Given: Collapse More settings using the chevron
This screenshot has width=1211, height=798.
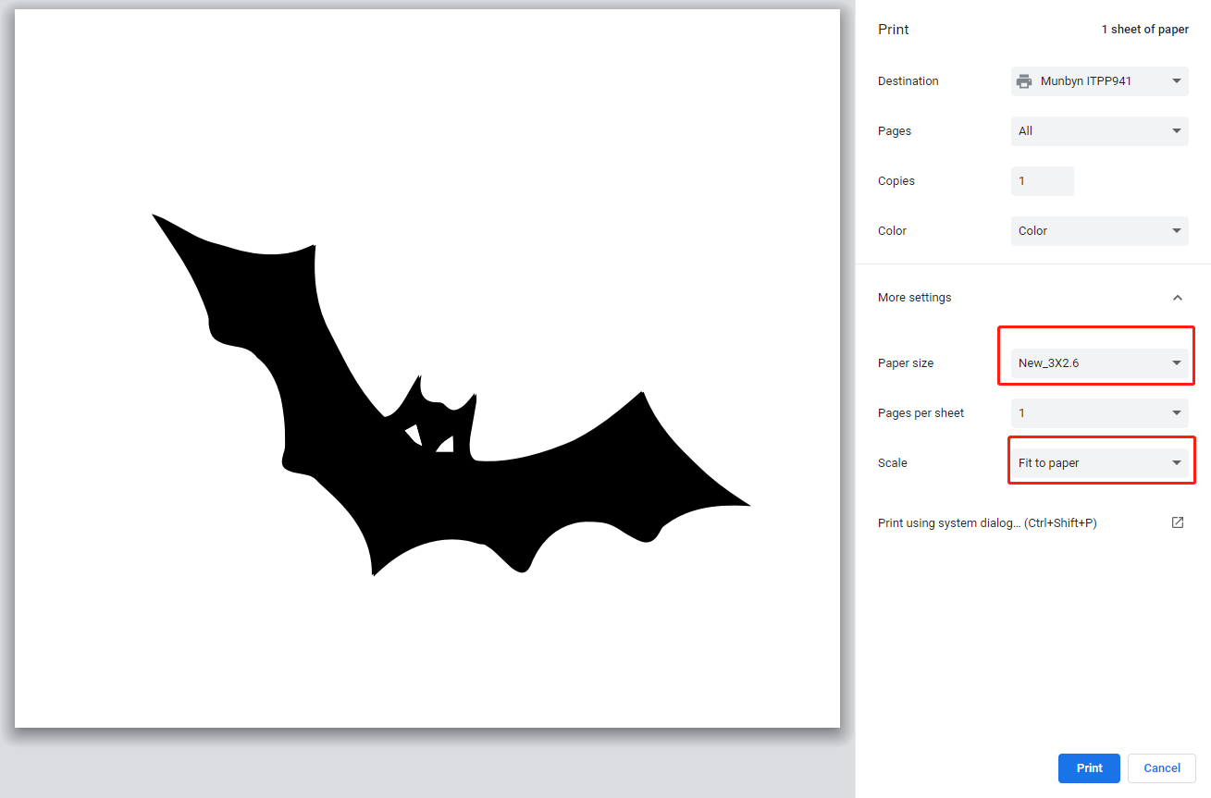Looking at the screenshot, I should (1177, 298).
